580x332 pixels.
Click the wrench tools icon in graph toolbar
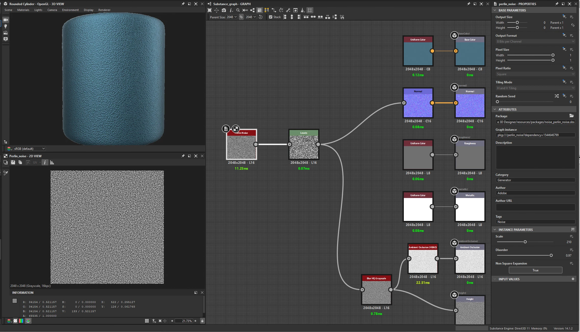pos(288,10)
